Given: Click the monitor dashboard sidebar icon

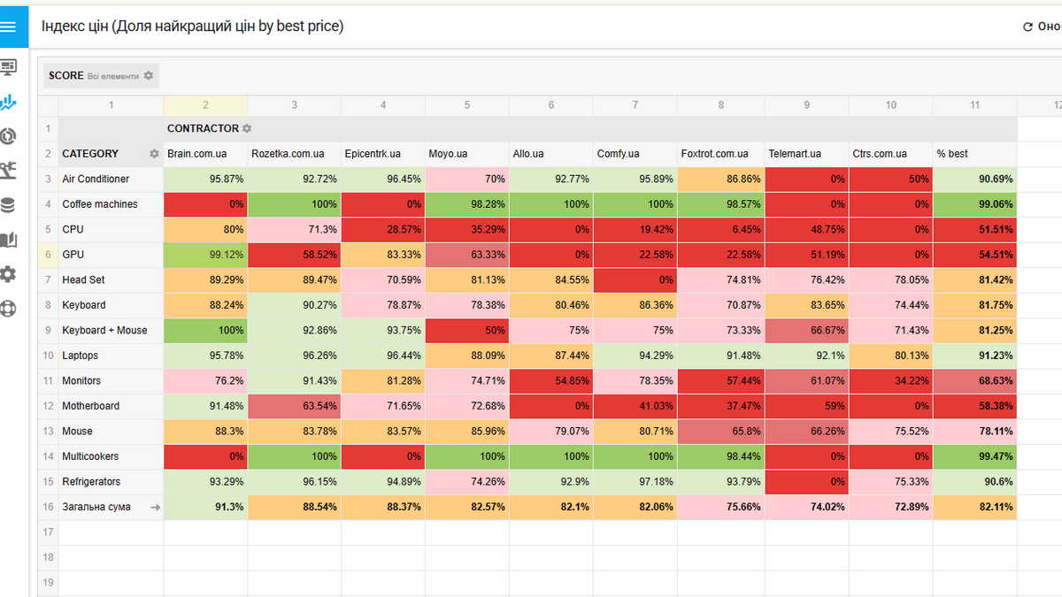Looking at the screenshot, I should click(x=9, y=67).
